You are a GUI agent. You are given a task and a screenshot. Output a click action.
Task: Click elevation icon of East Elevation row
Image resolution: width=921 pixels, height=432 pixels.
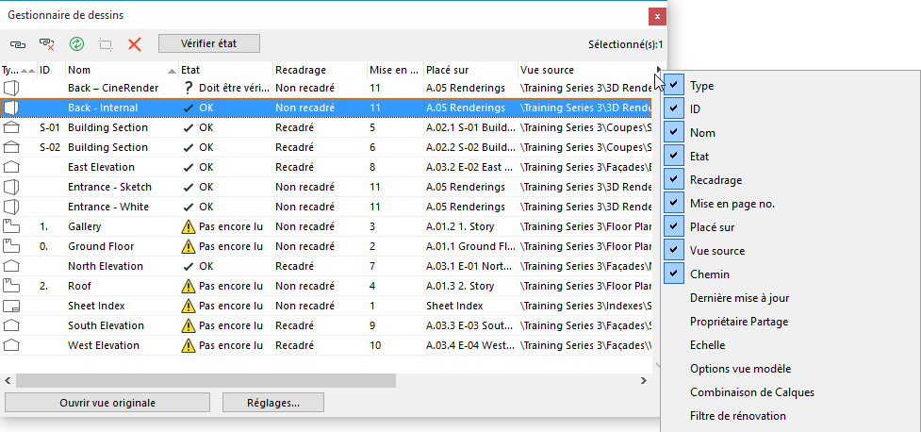[11, 168]
